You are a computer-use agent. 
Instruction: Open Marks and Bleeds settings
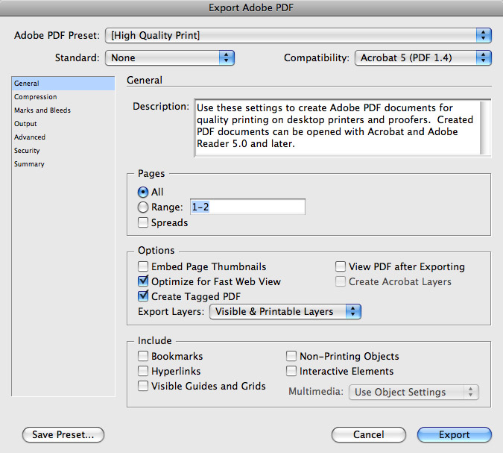(x=42, y=110)
